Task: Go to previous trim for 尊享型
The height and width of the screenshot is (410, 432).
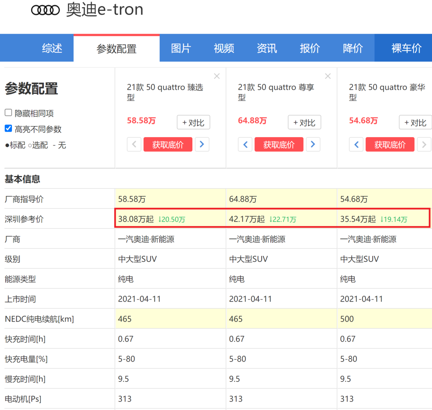Action: [x=245, y=144]
